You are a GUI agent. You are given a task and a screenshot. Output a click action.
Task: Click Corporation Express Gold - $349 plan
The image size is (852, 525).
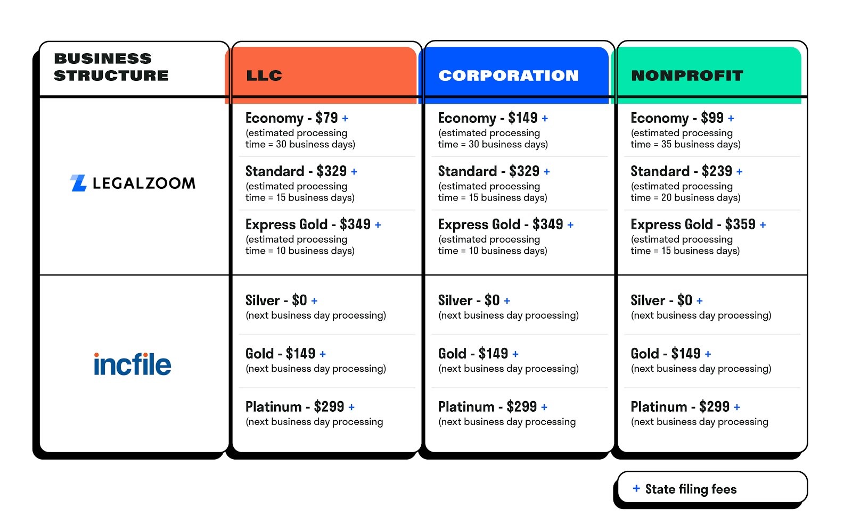500,224
